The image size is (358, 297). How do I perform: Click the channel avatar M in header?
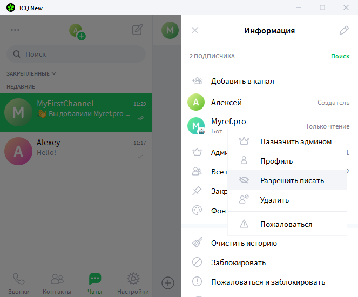click(x=170, y=30)
